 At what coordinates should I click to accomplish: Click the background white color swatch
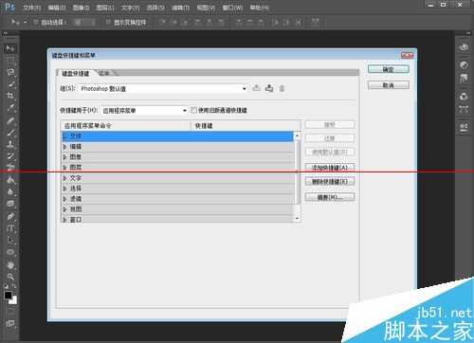point(13,300)
